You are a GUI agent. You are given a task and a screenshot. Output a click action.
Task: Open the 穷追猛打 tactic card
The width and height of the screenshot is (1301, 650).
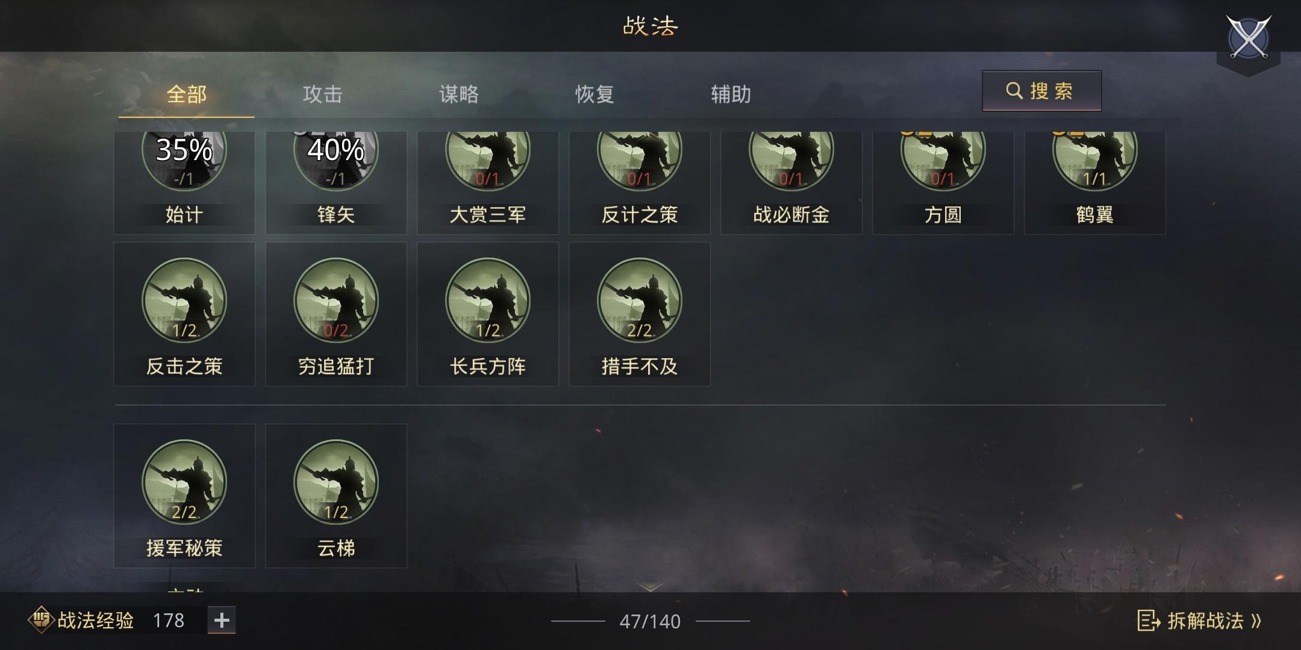(x=336, y=314)
